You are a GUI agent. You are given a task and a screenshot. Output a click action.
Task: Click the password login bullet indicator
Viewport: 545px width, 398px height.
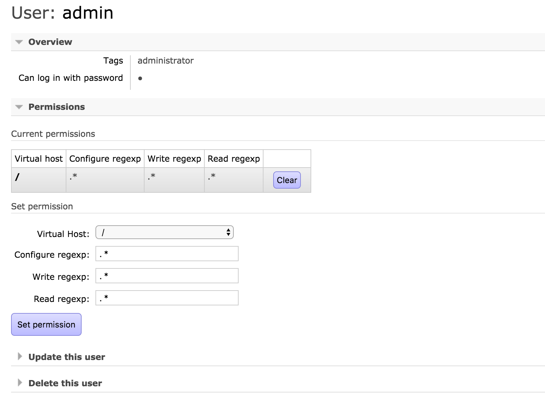(140, 78)
